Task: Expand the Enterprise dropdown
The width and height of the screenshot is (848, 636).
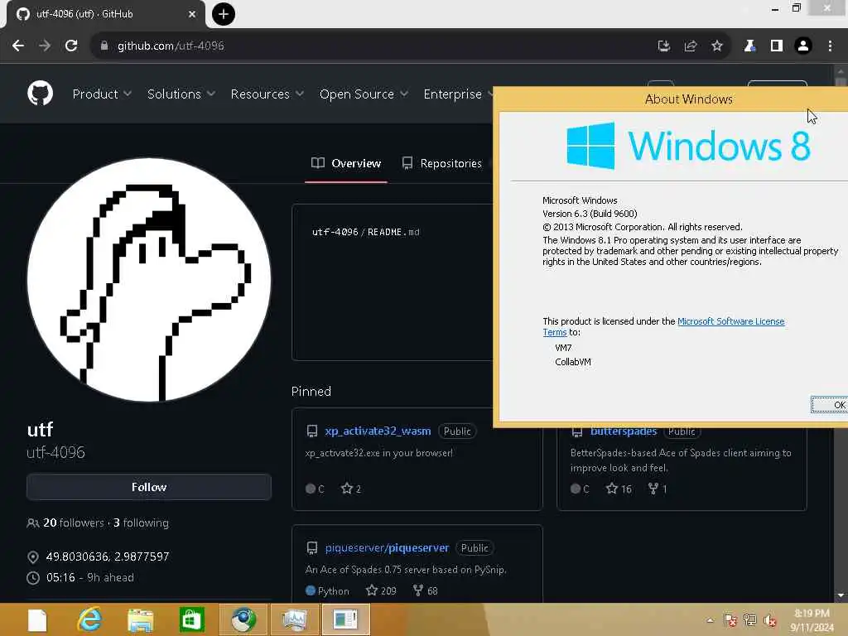Action: point(457,94)
